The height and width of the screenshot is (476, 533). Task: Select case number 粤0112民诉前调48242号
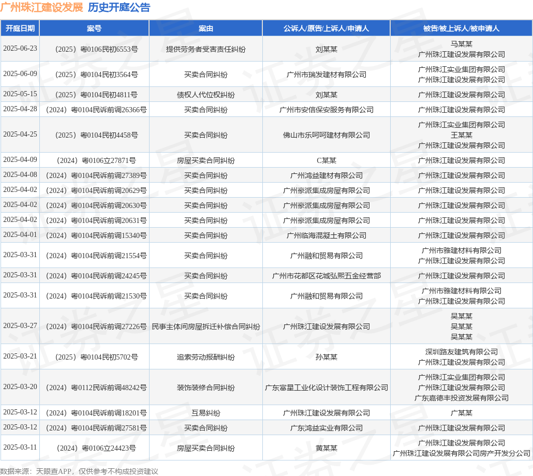tap(96, 388)
